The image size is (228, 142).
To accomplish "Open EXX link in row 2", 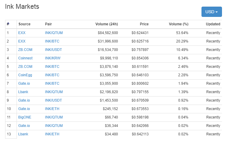I will point(22,41).
